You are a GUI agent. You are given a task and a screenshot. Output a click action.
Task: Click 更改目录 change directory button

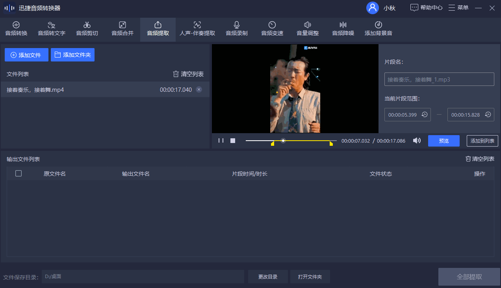point(268,277)
